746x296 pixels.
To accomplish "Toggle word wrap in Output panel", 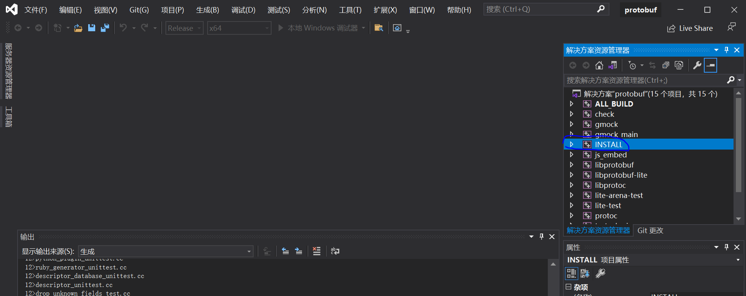I will click(335, 251).
